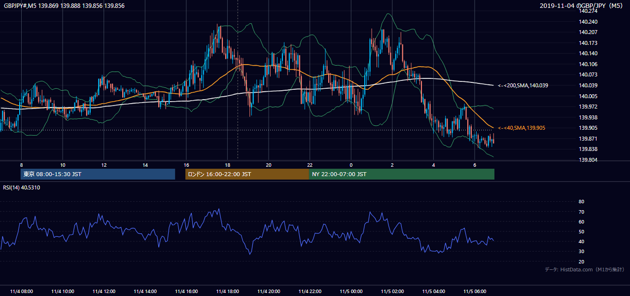Click the 140.005 price axis label
Screen dimensions: 630x296
(x=588, y=96)
